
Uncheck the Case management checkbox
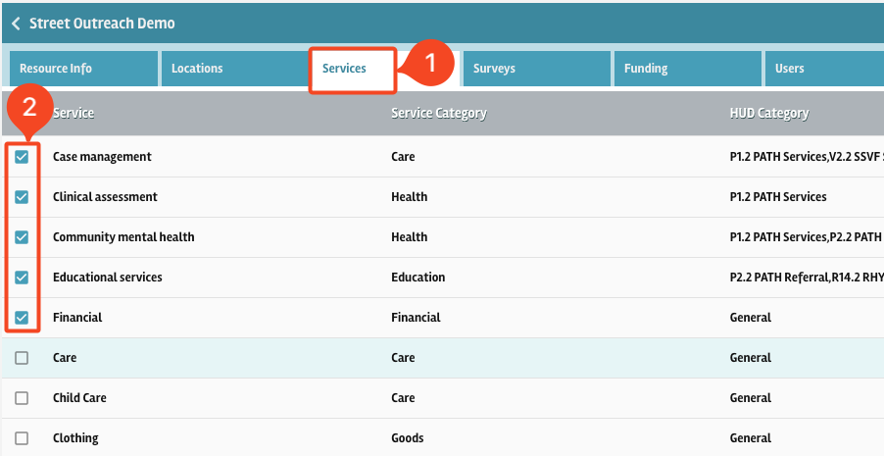pyautogui.click(x=22, y=157)
